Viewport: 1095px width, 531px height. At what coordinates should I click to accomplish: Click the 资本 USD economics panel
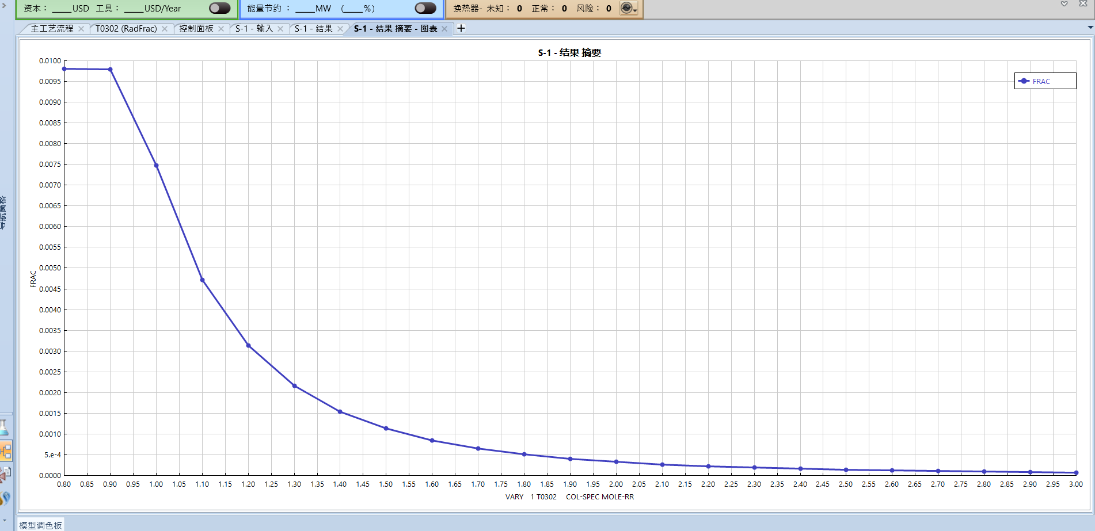point(127,9)
